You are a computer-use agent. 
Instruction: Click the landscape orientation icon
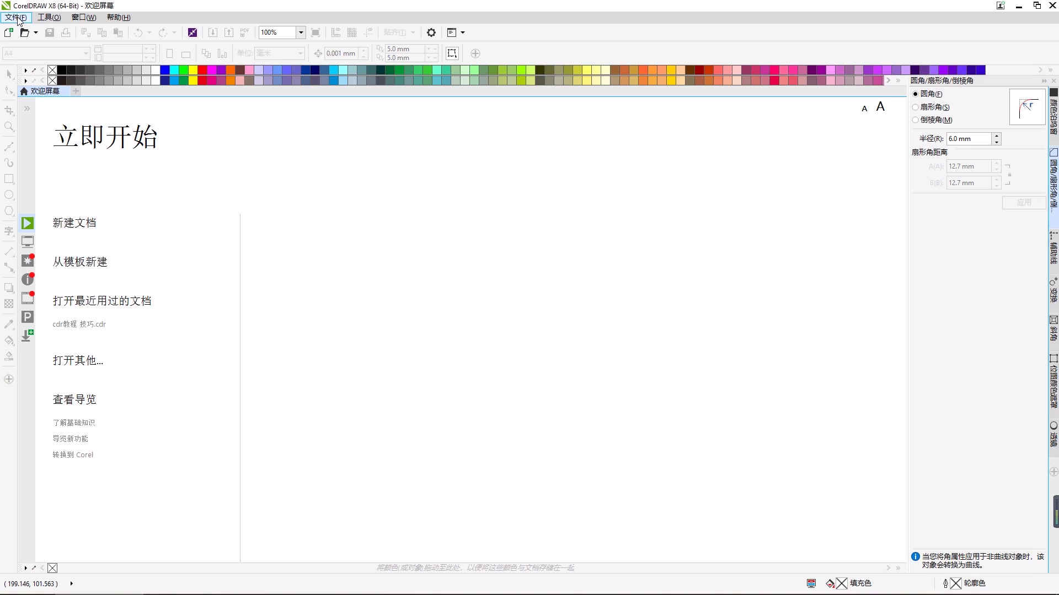coord(186,53)
